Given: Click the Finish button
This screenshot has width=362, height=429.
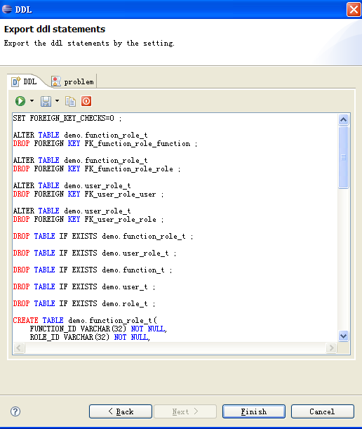Looking at the screenshot, I should click(x=254, y=411).
